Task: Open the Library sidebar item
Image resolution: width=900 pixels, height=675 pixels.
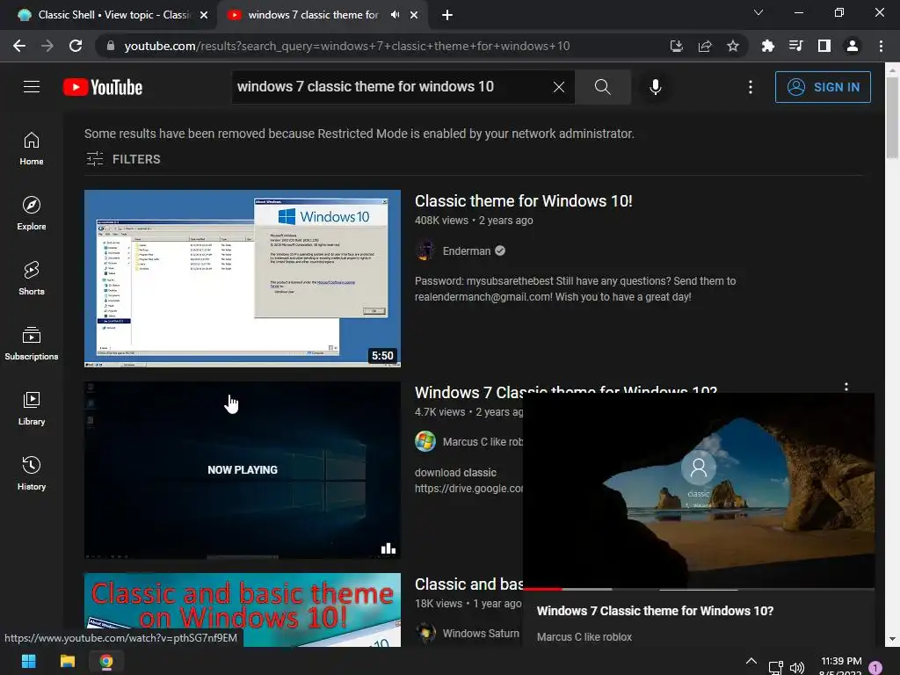Action: point(32,408)
